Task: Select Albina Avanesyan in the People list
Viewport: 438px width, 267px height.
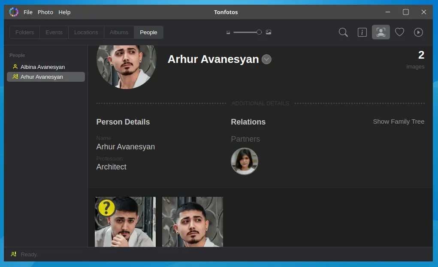Action: pyautogui.click(x=42, y=67)
